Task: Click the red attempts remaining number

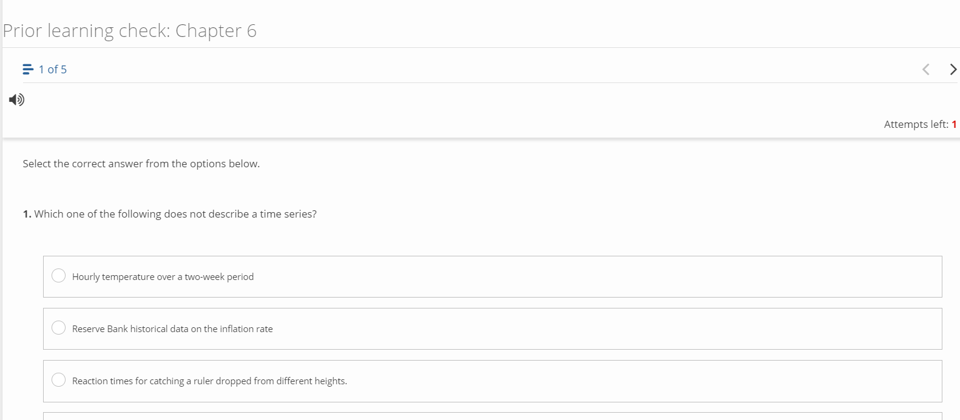Action: (x=954, y=124)
